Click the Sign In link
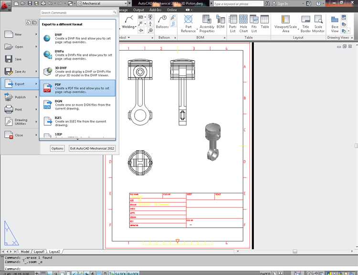 [x=283, y=4]
